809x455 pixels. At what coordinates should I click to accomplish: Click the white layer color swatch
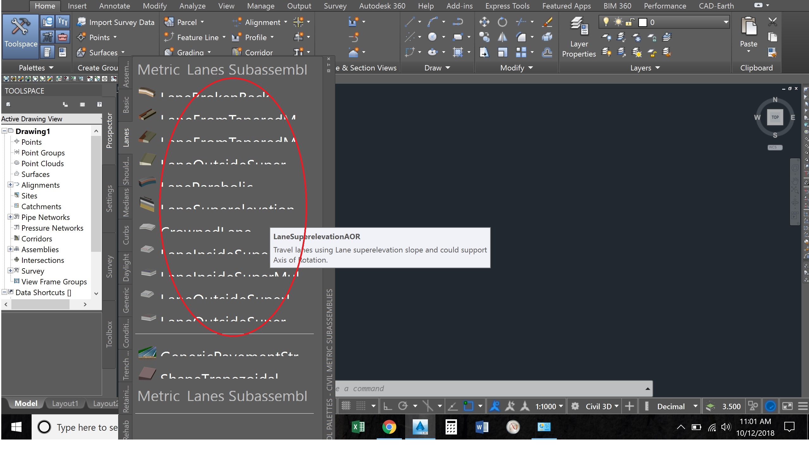642,22
